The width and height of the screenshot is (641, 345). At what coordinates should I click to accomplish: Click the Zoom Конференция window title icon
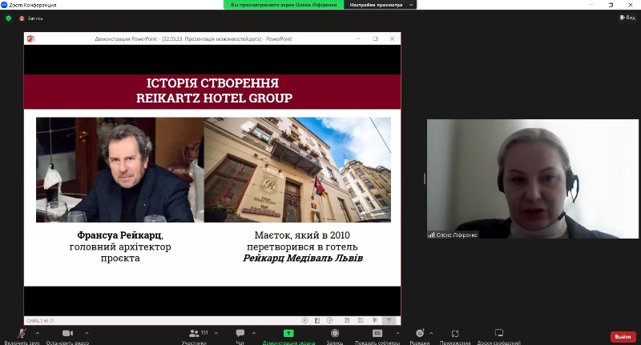click(4, 5)
